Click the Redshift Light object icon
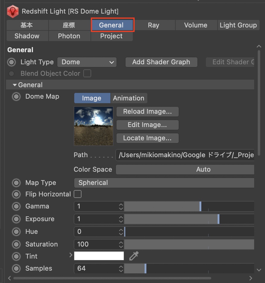This screenshot has width=265, height=283. pyautogui.click(x=13, y=11)
